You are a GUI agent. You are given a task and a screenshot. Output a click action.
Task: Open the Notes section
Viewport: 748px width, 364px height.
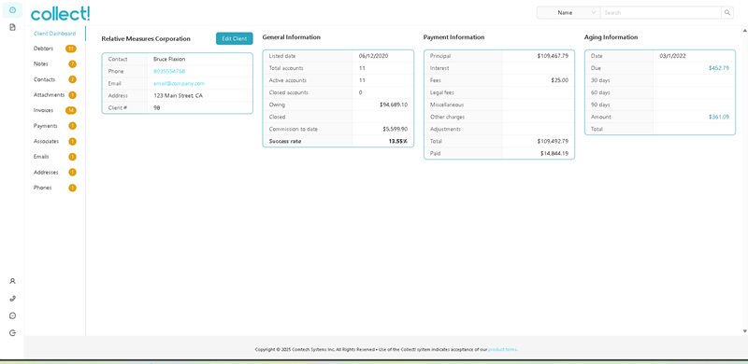point(40,63)
